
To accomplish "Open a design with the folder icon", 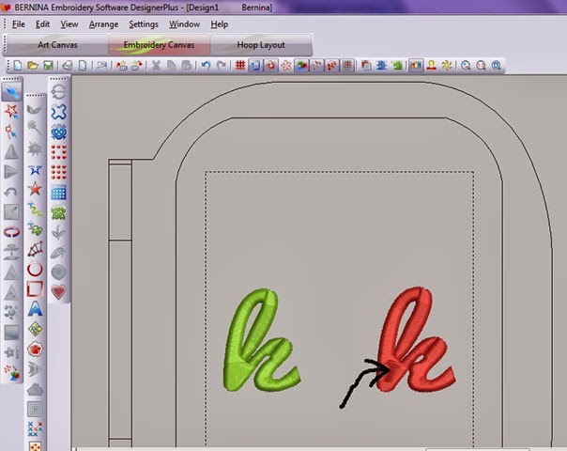I will [x=33, y=66].
